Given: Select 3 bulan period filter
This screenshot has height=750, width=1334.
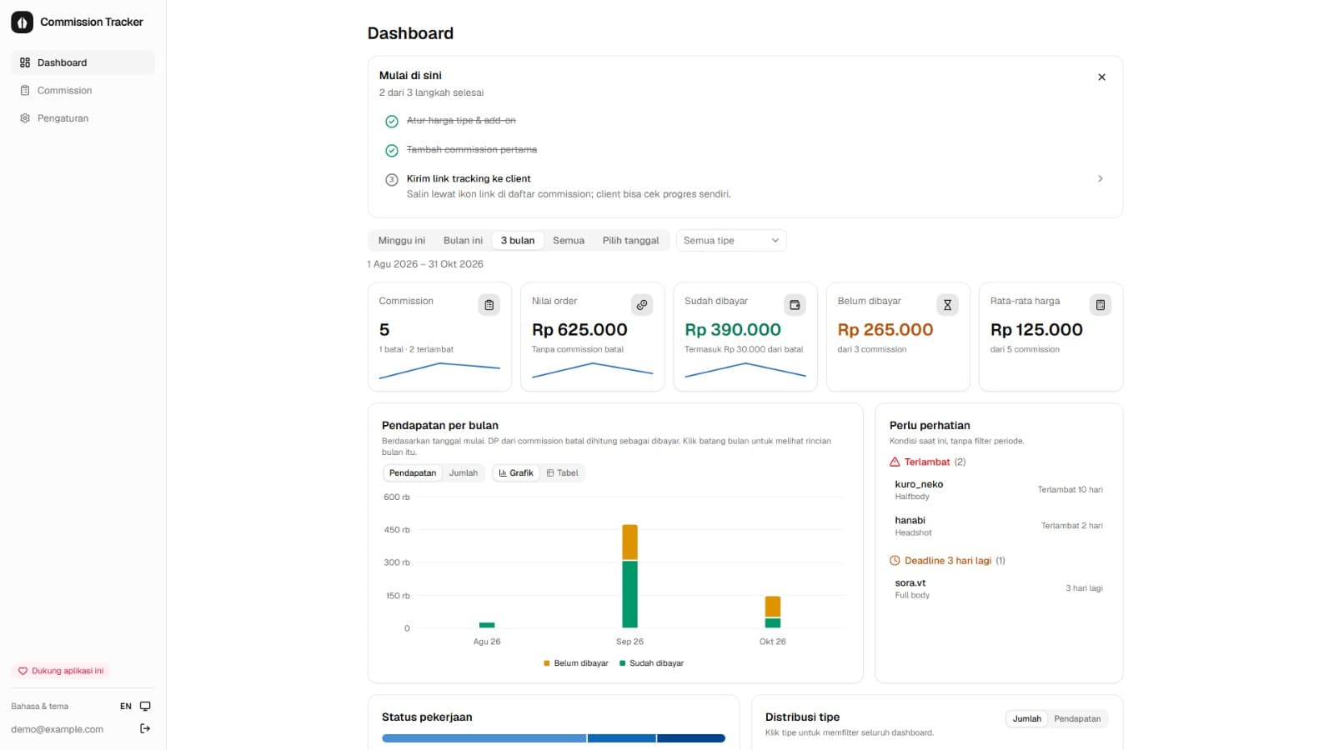Looking at the screenshot, I should tap(518, 240).
